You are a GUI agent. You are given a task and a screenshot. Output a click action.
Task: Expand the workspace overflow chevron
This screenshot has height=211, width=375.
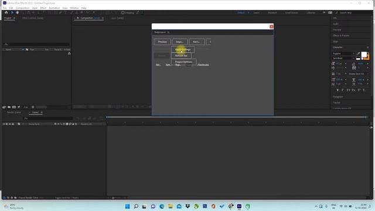(324, 13)
